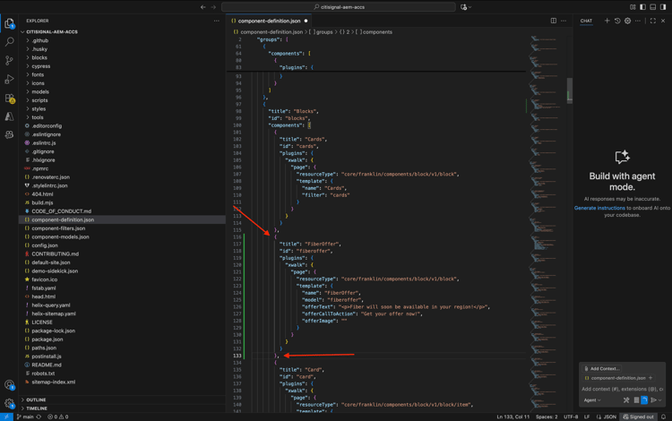Screen dimensions: 672x421
Task: Show chat history
Action: [x=617, y=21]
